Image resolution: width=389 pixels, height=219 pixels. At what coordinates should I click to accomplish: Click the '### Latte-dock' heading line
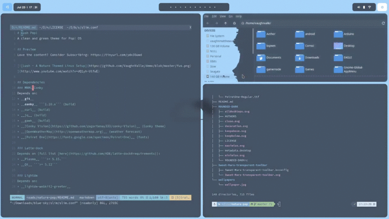click(30, 148)
